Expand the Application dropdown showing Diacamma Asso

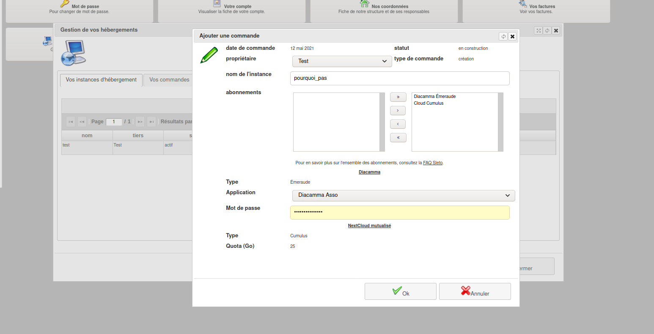coord(403,195)
